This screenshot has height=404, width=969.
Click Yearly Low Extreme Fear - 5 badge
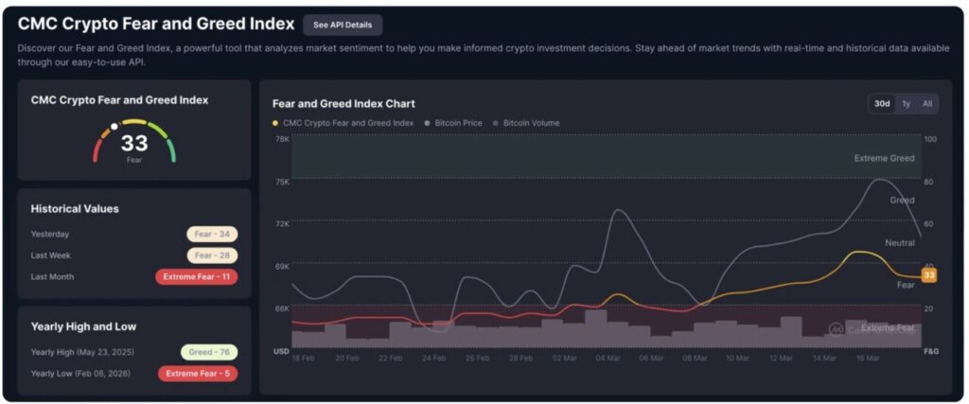click(x=198, y=374)
